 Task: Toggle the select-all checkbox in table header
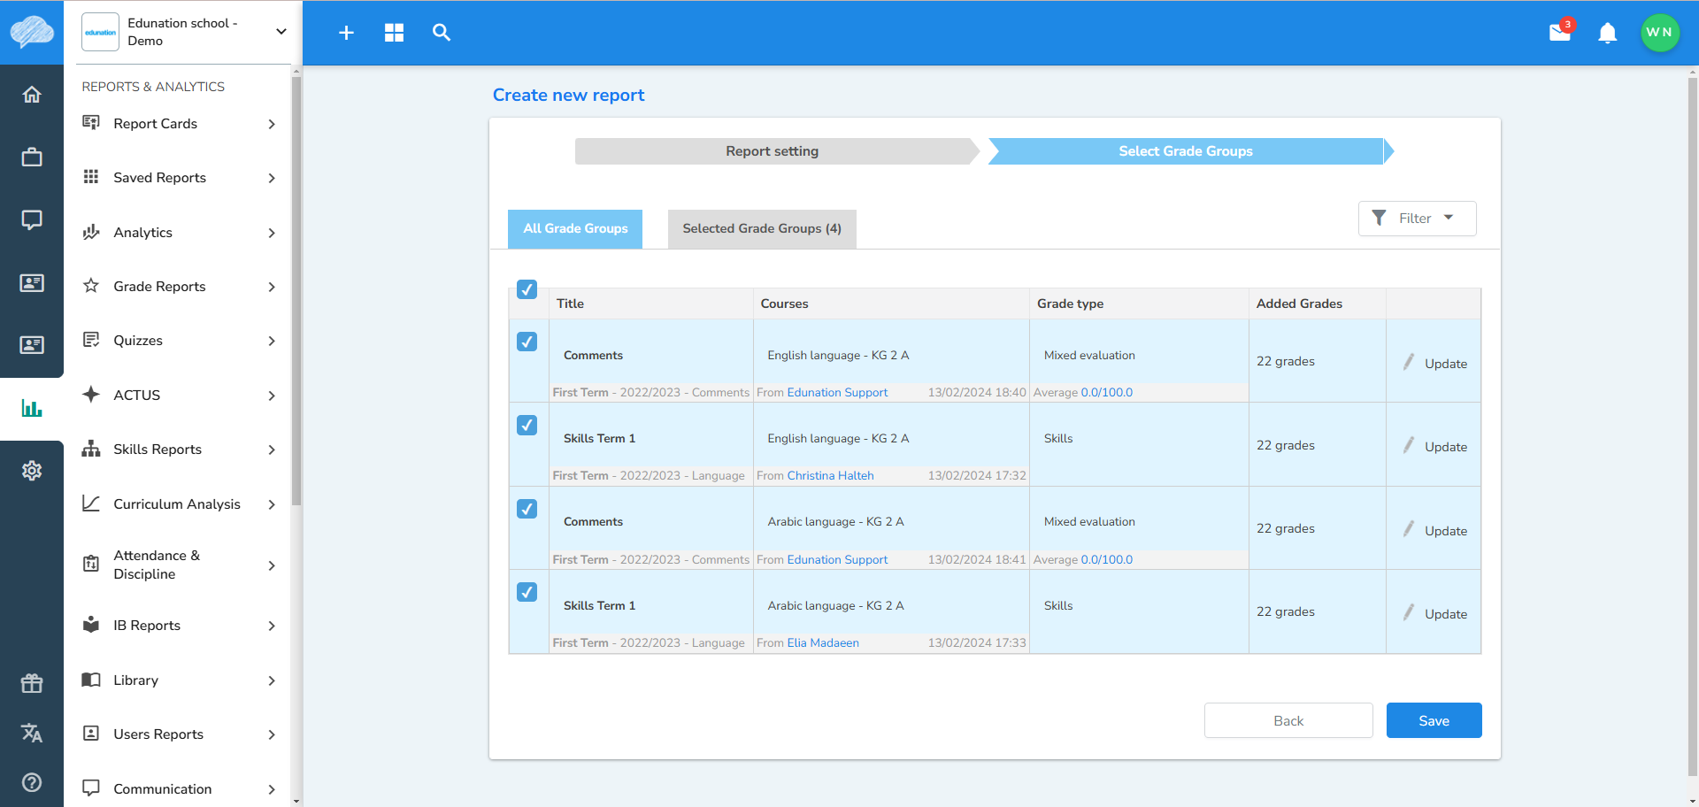tap(527, 289)
